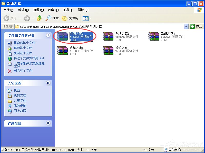Image resolution: width=205 pixels, height=153 pixels.
Task: Open the 工具(T) menu
Action: click(68, 10)
